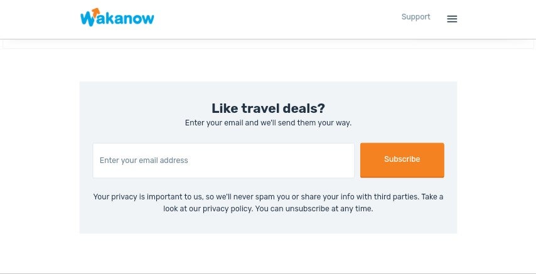
Task: Open the hamburger menu icon
Action: (452, 19)
